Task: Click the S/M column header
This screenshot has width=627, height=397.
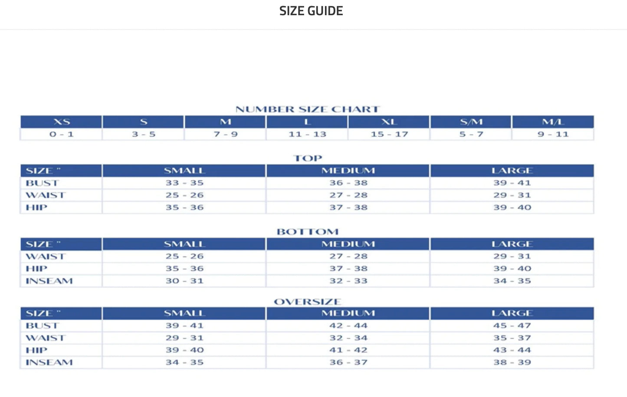Action: 471,122
